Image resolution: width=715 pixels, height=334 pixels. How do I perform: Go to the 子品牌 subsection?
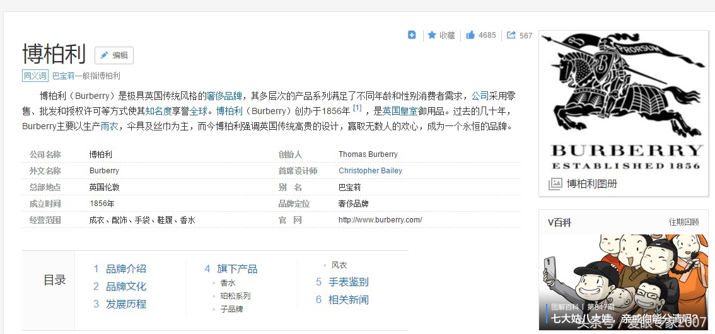[x=231, y=309]
